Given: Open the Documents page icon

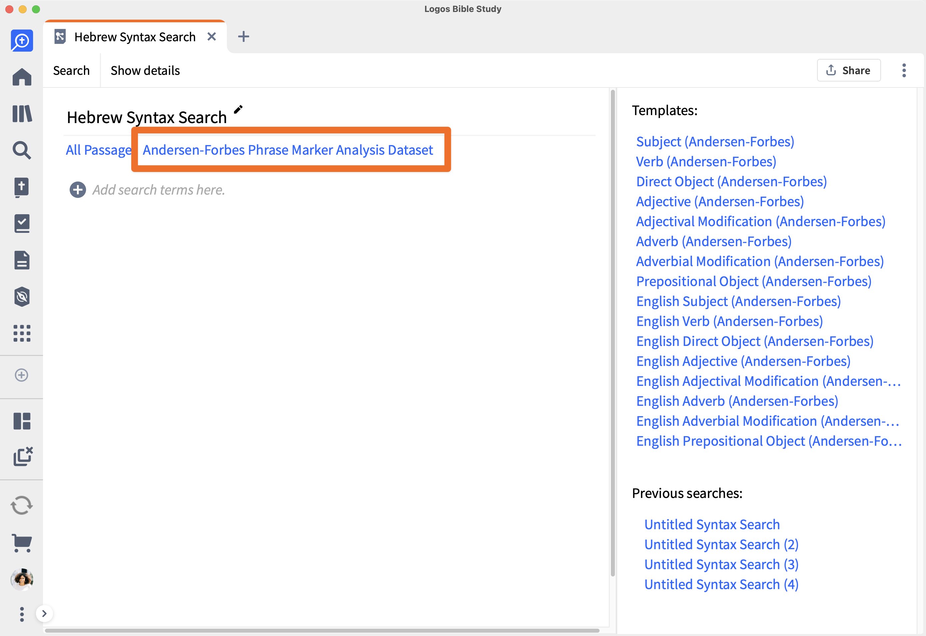Looking at the screenshot, I should pos(22,260).
